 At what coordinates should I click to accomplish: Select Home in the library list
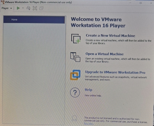click(34, 20)
